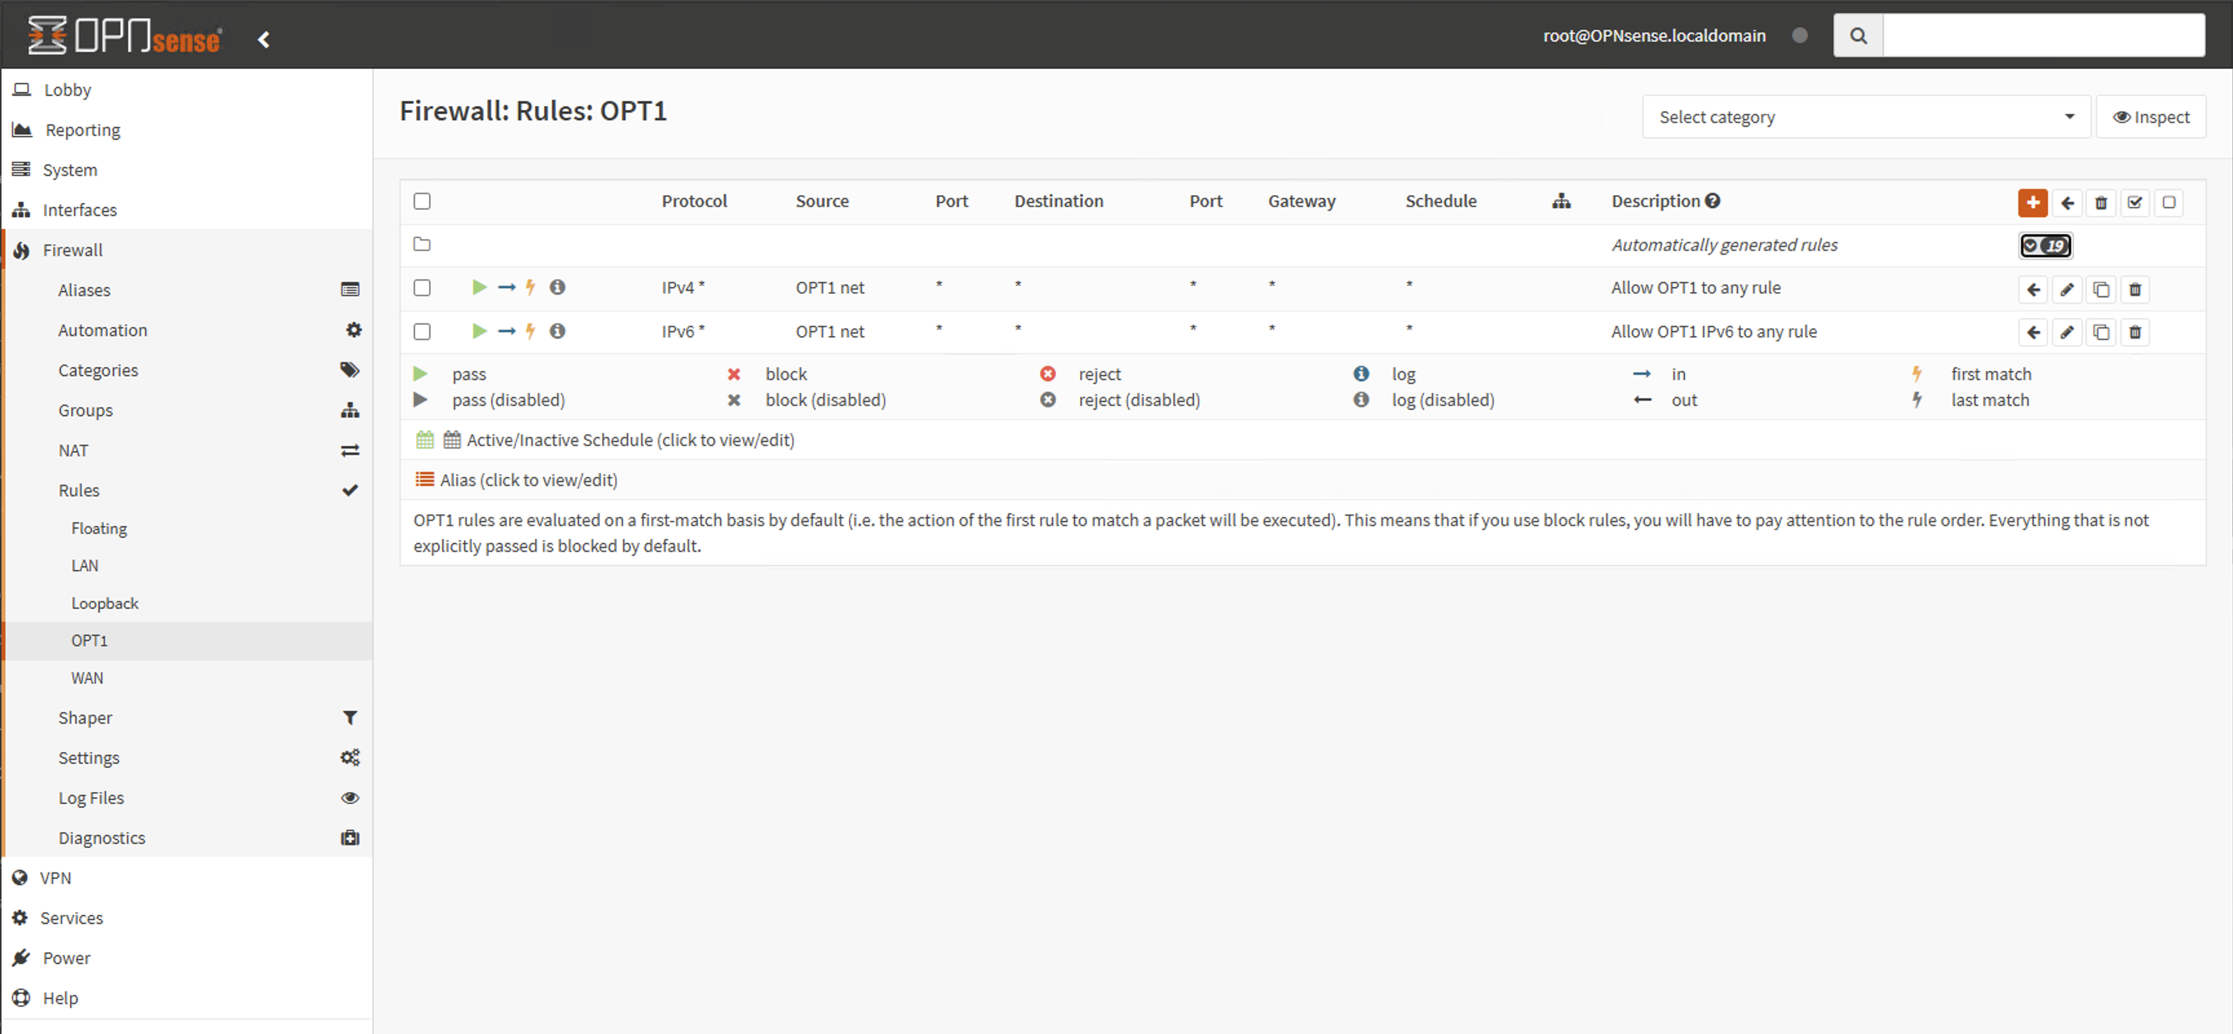Click the edit icon for Allow OPT1 to any rule
Screen dimensions: 2233x1034
[x=2068, y=289]
